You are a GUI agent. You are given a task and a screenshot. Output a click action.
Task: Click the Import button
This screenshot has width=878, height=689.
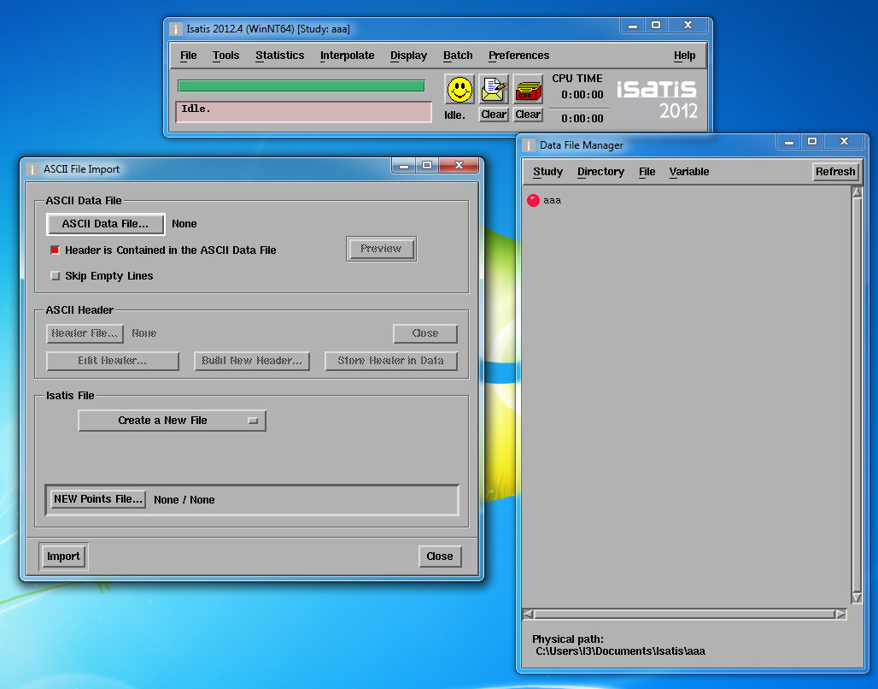pos(63,556)
